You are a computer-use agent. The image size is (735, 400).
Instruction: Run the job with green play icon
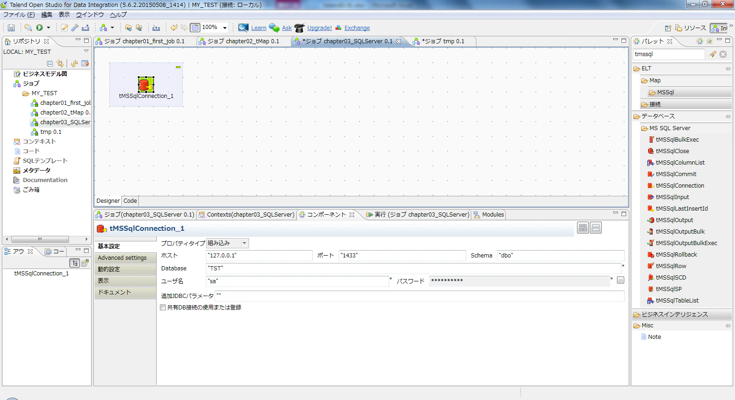tap(40, 28)
